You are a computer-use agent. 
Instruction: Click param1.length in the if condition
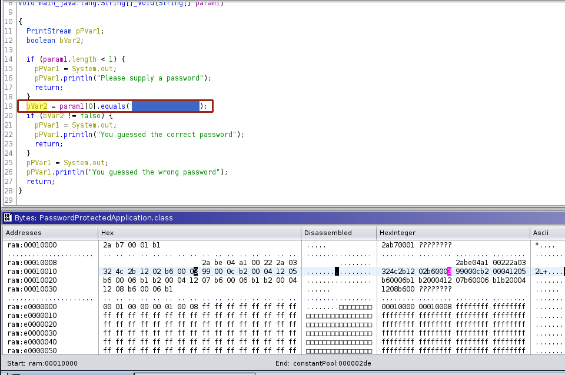coord(69,59)
